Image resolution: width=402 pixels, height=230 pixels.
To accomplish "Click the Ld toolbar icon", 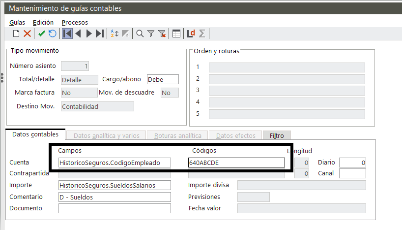I will (191, 33).
